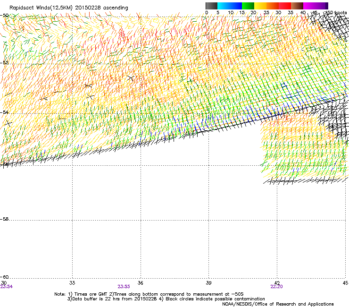Click the purple time label 23:54

tap(7, 287)
